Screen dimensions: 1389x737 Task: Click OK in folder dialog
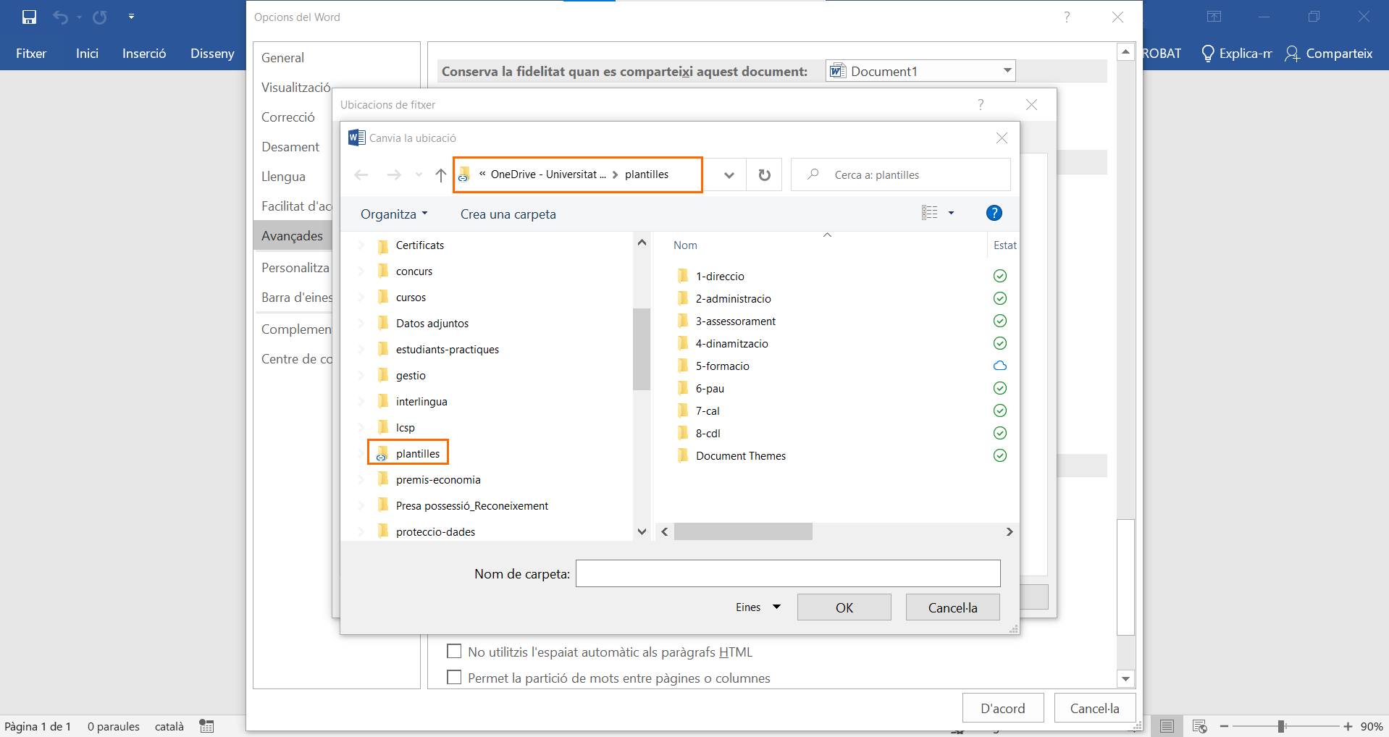pyautogui.click(x=844, y=607)
